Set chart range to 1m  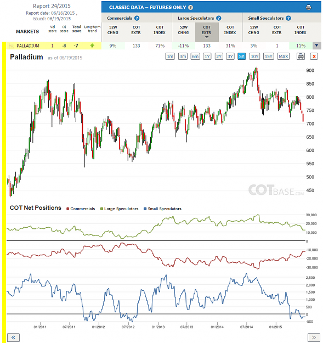170,57
